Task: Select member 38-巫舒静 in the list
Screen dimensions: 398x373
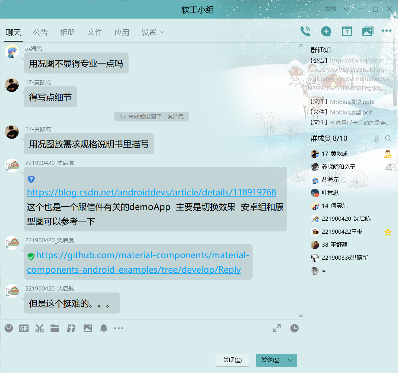Action: [351, 245]
